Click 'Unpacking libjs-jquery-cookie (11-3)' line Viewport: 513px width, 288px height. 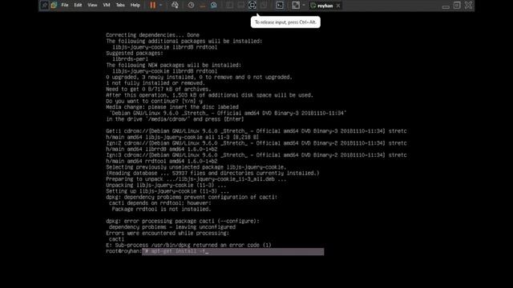pos(166,185)
